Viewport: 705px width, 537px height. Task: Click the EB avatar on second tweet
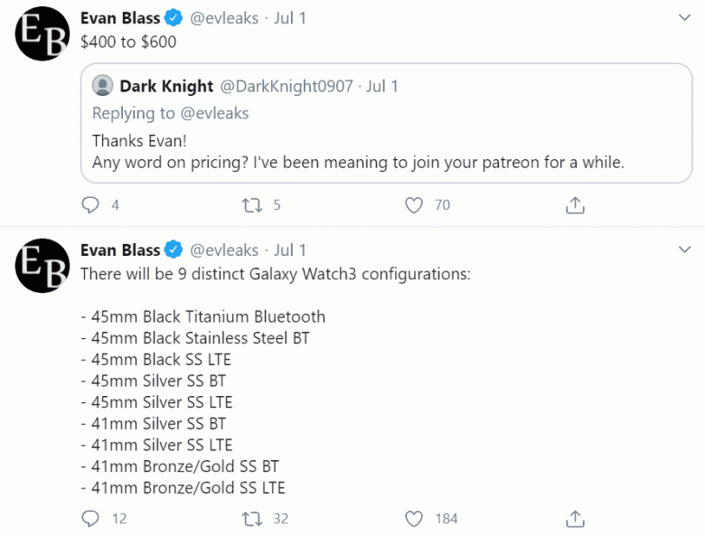tap(43, 266)
